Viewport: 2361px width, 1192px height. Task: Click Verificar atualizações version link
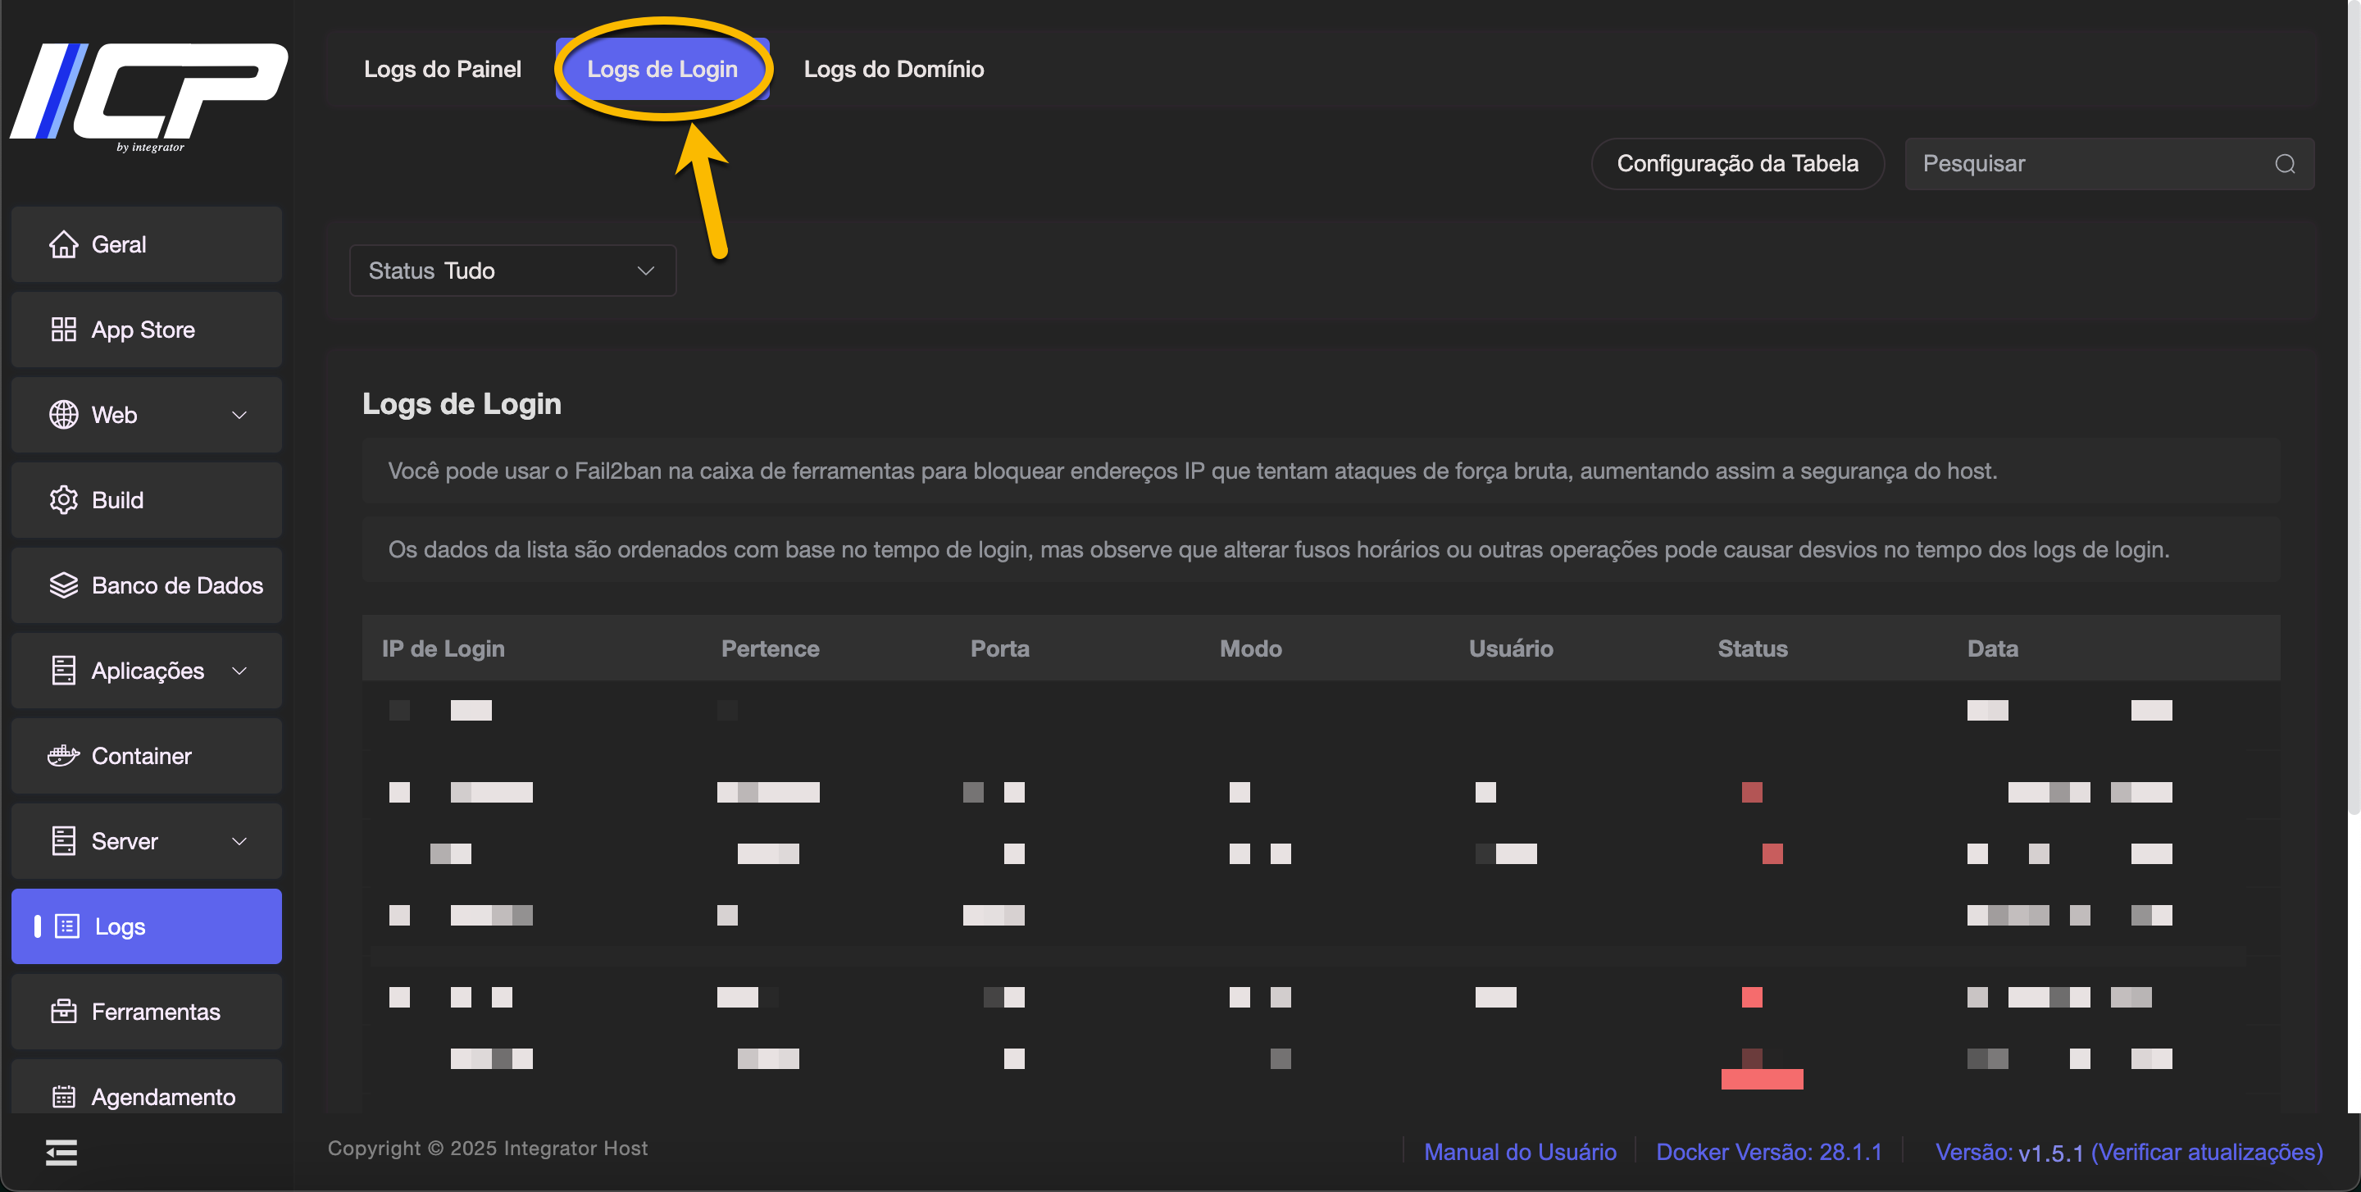tap(2206, 1152)
